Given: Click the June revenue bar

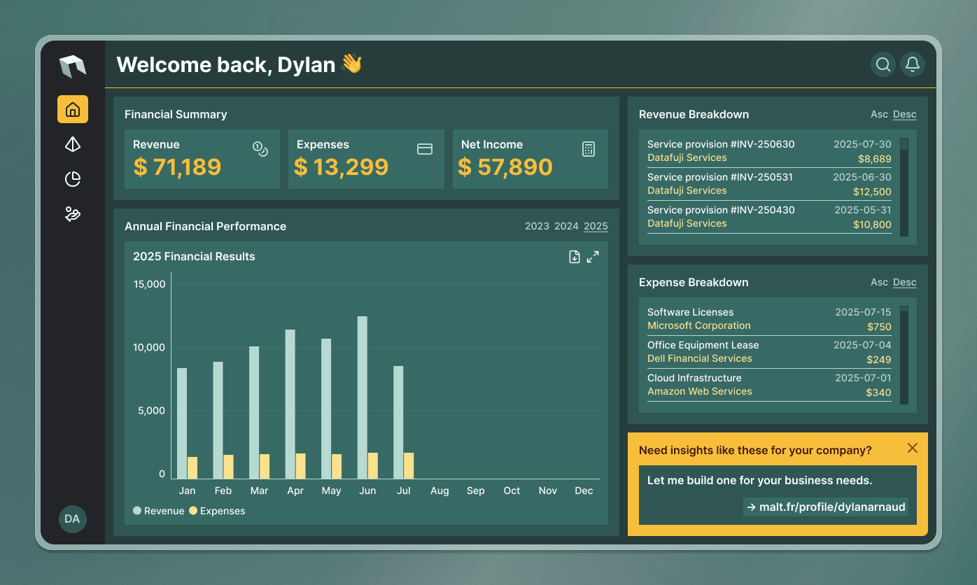Looking at the screenshot, I should (x=363, y=397).
